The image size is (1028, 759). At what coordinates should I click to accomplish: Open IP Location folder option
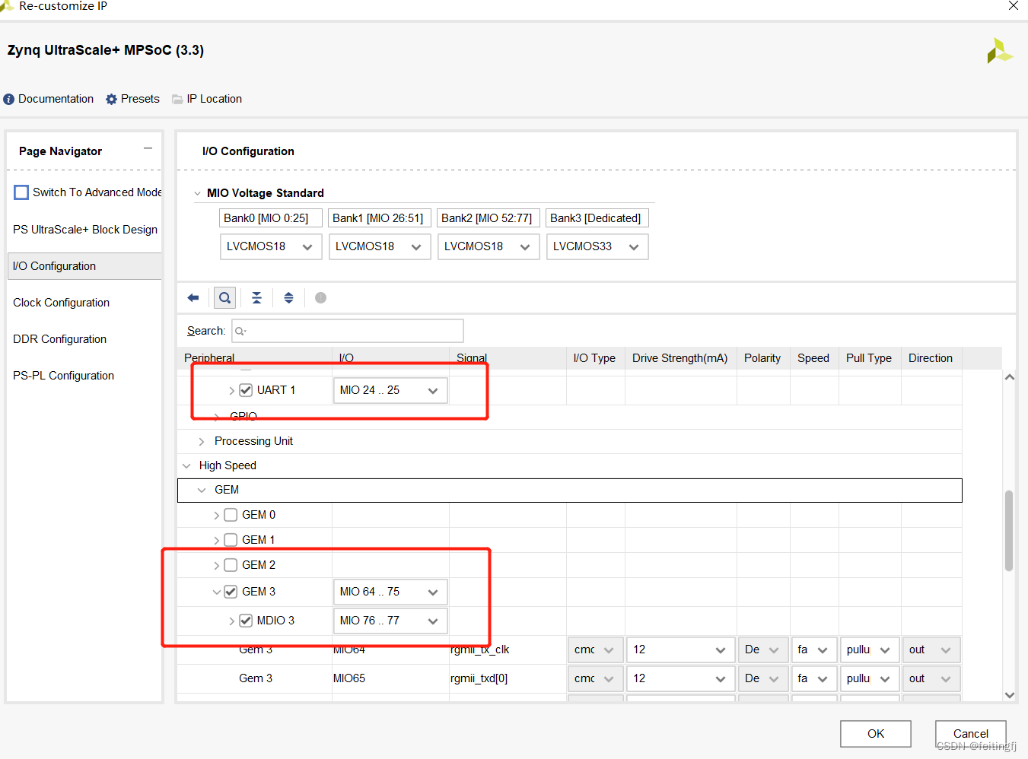207,99
